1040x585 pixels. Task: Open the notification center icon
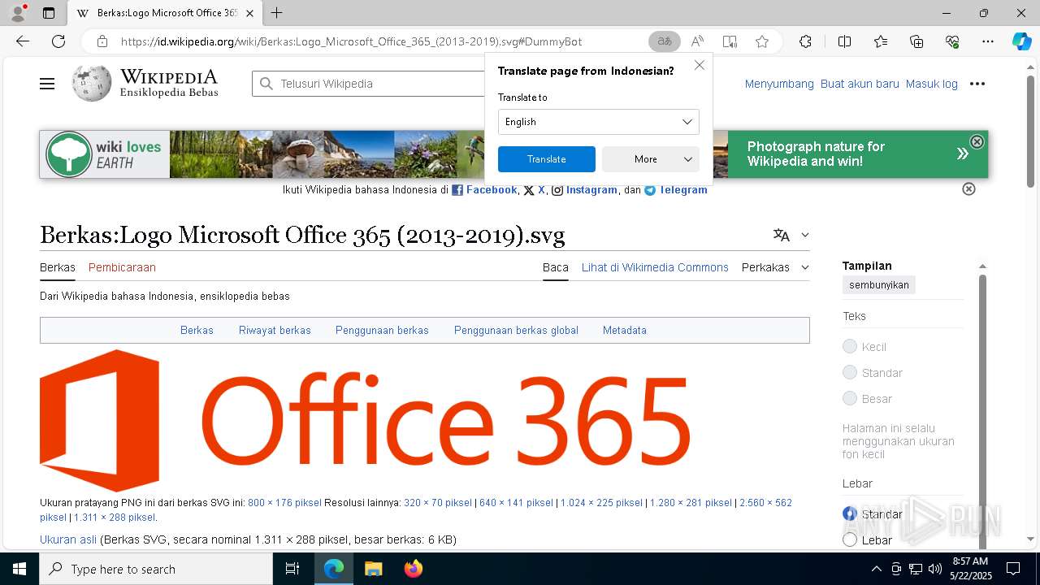pos(1013,569)
